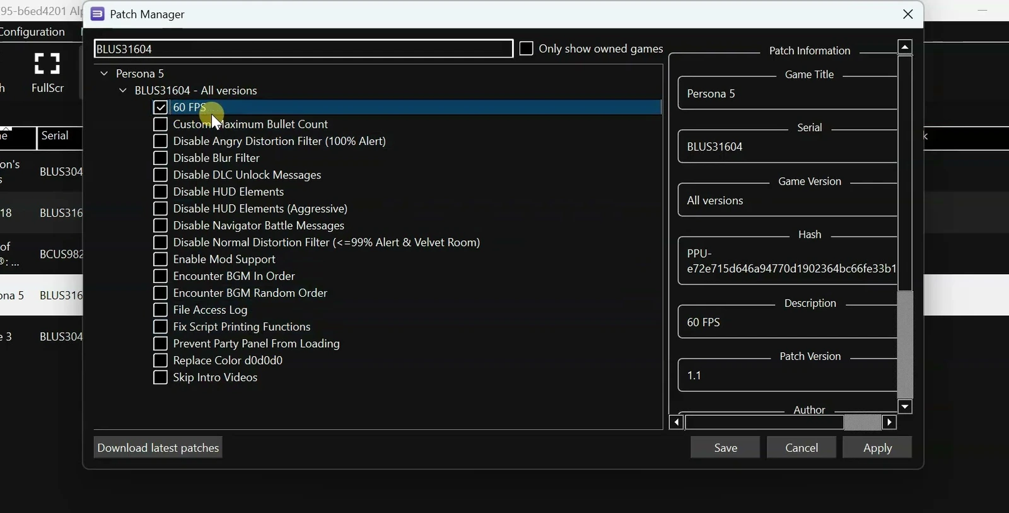Click the Apply button
This screenshot has width=1009, height=513.
click(877, 447)
